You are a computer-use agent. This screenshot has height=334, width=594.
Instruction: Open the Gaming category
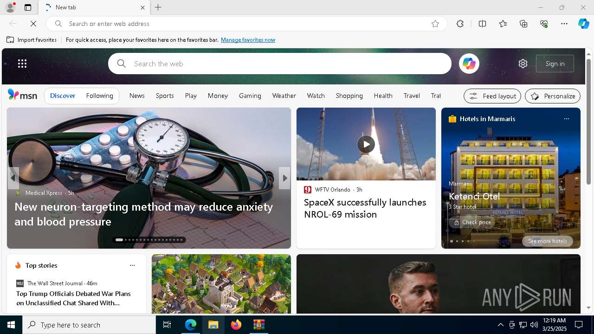pyautogui.click(x=250, y=96)
